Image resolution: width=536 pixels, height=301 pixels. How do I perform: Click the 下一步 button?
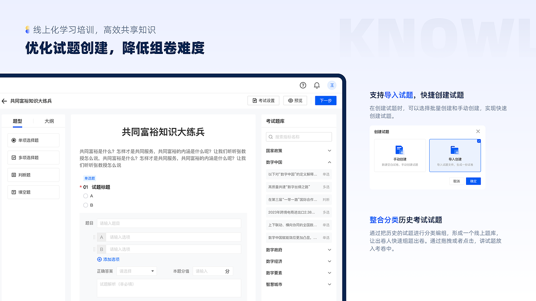(x=326, y=100)
